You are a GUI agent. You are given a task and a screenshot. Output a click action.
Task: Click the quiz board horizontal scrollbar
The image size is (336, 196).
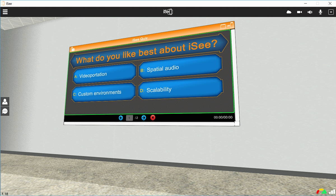149,123
